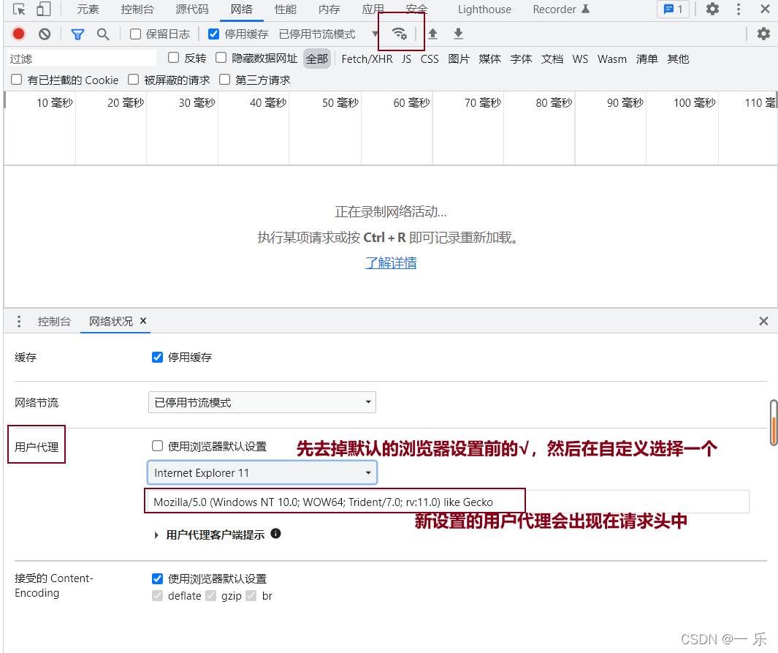Viewport: 778px width, 653px height.
Task: Open the Recorder tab
Action: point(561,10)
